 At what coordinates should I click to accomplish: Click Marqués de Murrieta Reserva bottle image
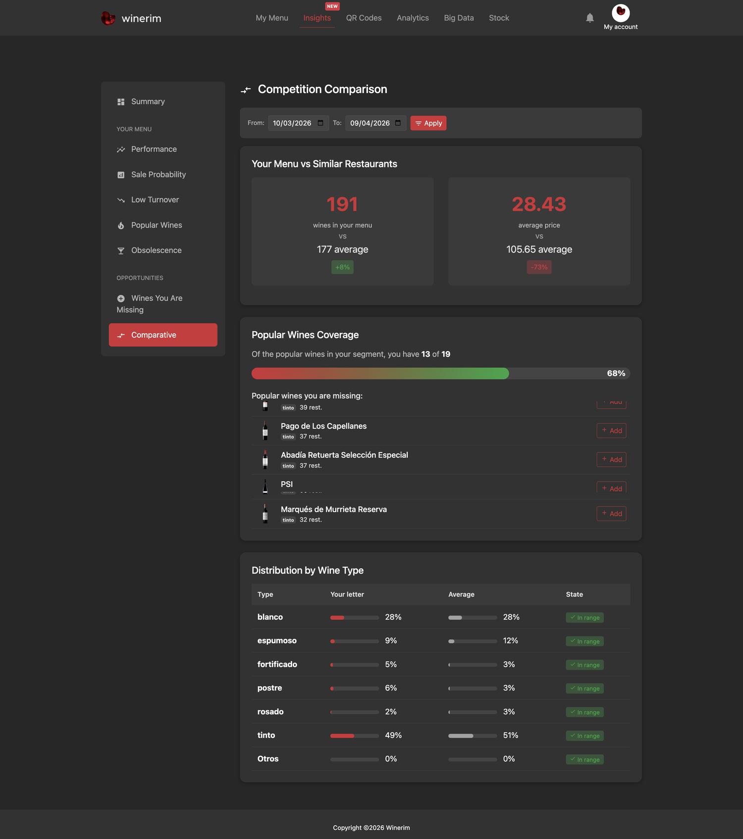265,514
